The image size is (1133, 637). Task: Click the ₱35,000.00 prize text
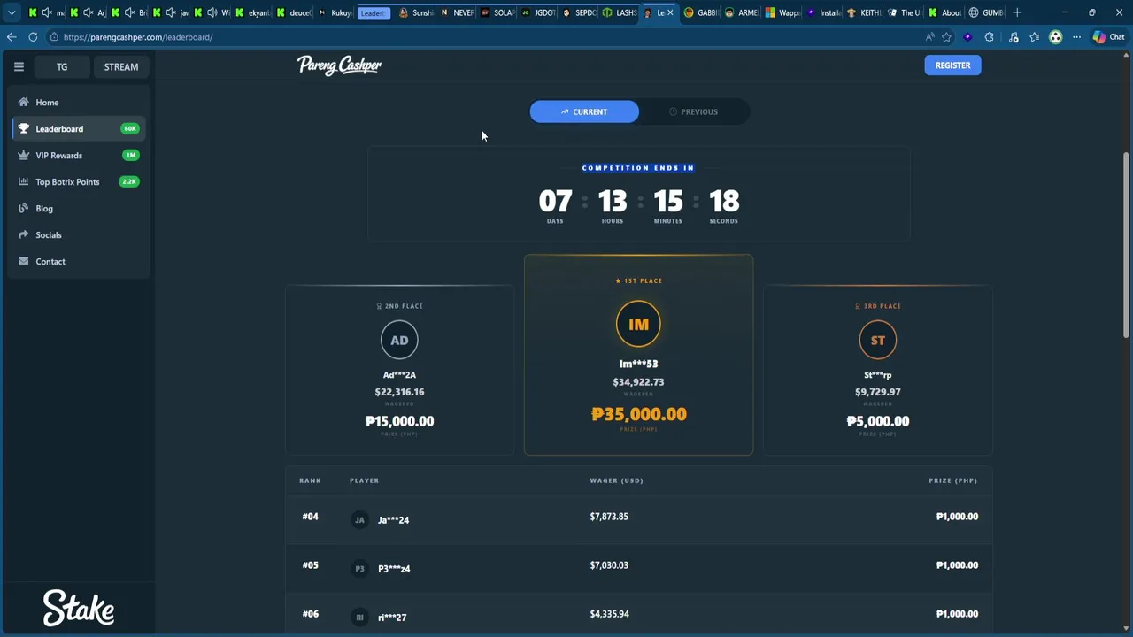[638, 414]
